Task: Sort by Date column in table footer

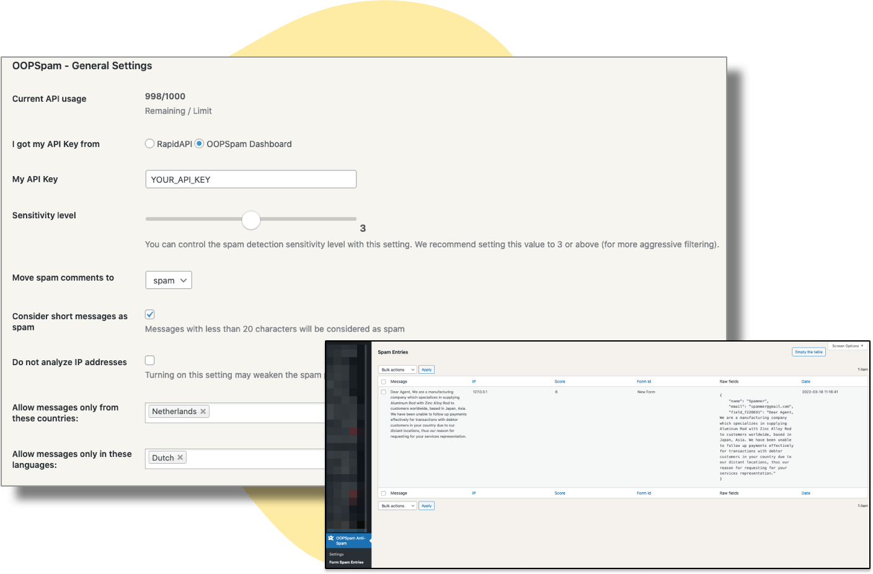Action: tap(806, 493)
